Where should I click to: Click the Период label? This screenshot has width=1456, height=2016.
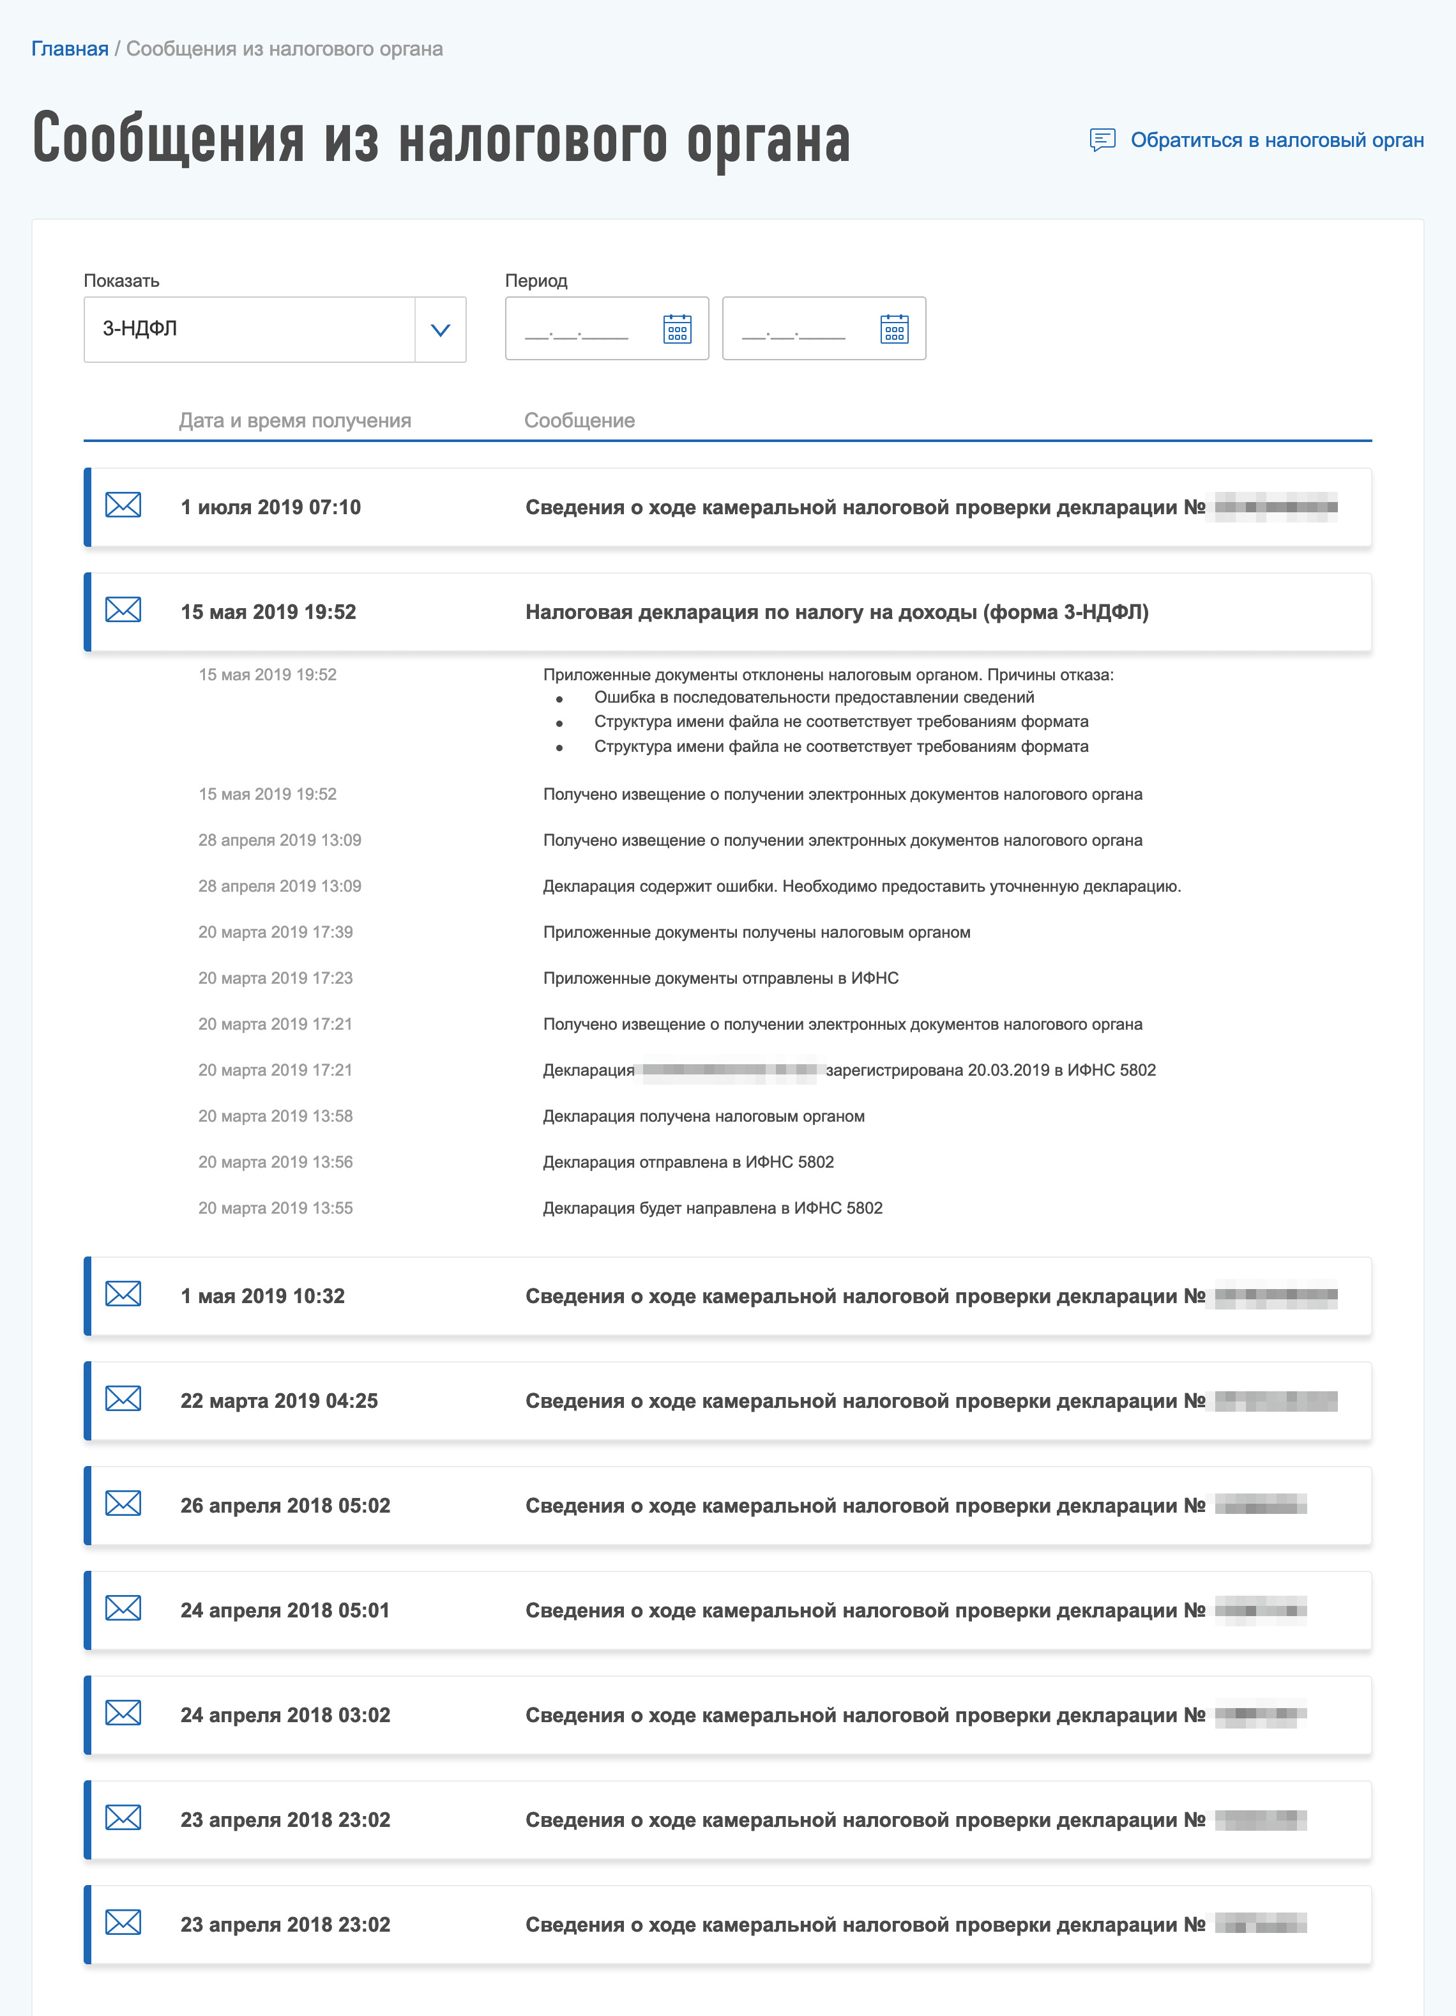coord(536,281)
